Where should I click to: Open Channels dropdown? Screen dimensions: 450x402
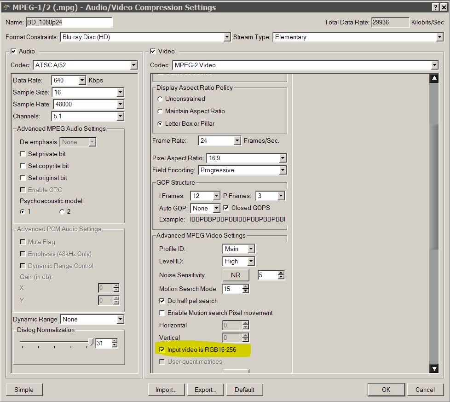(x=120, y=117)
